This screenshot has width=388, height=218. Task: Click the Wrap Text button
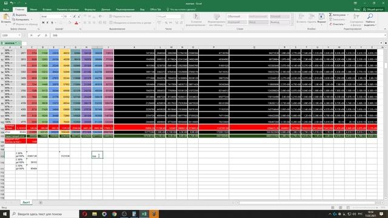coord(121,16)
